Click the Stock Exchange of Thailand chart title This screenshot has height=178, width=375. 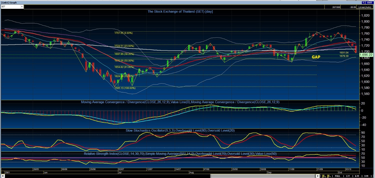[x=180, y=12]
